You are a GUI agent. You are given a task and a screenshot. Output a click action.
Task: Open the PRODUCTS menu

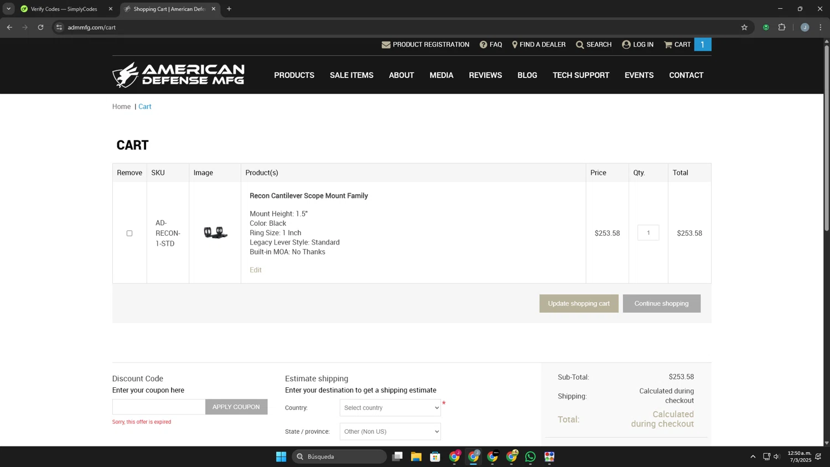(294, 75)
